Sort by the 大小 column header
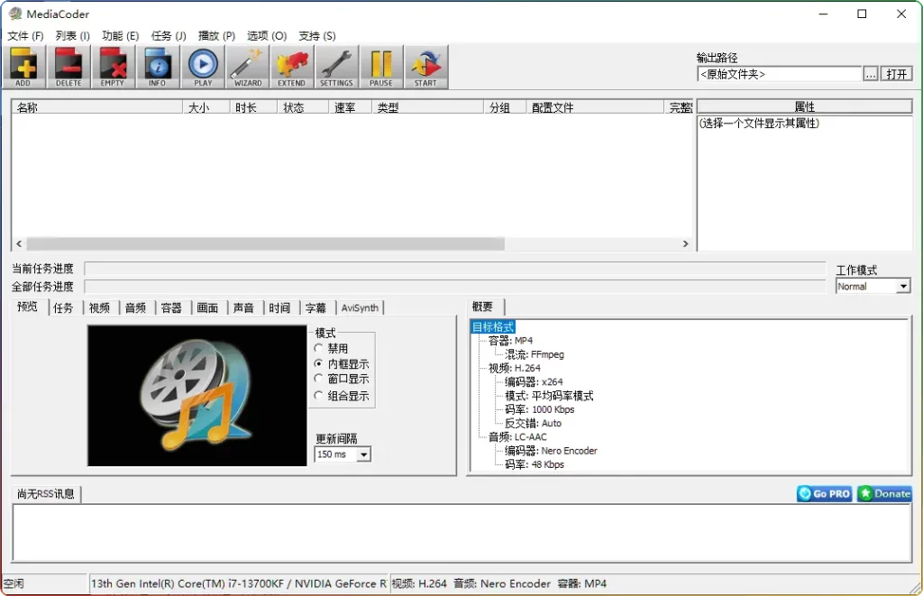Viewport: 923px width, 596px height. 206,107
